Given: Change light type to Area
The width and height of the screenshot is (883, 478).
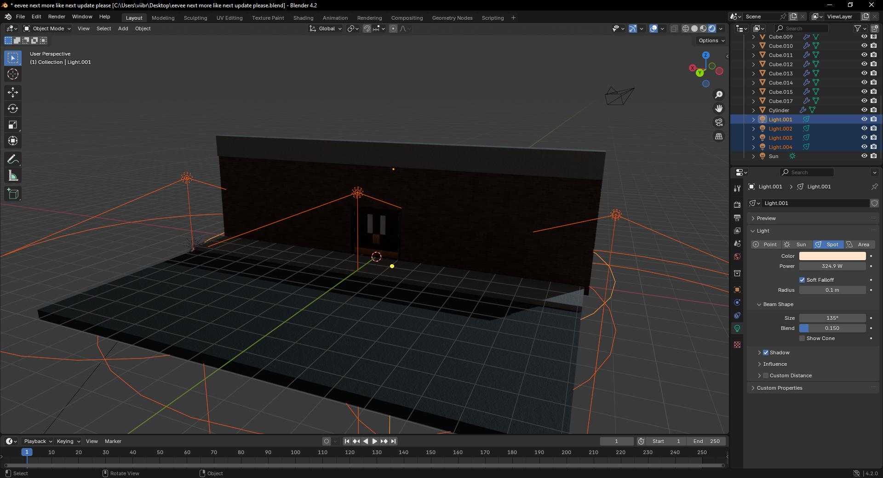Looking at the screenshot, I should point(859,245).
